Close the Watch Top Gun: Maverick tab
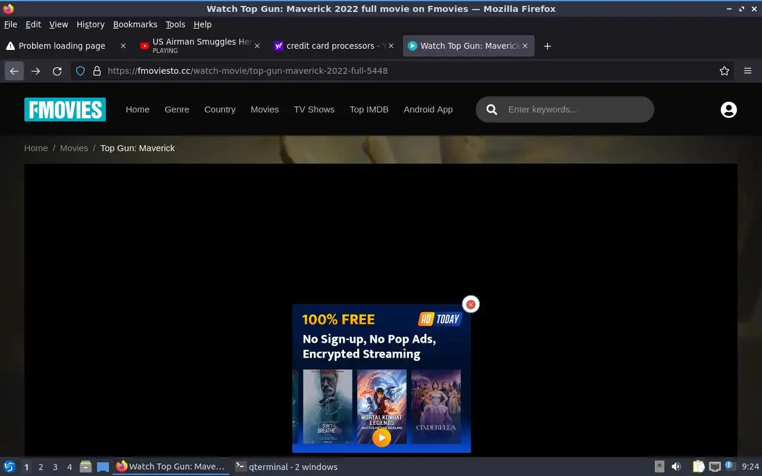 [525, 46]
